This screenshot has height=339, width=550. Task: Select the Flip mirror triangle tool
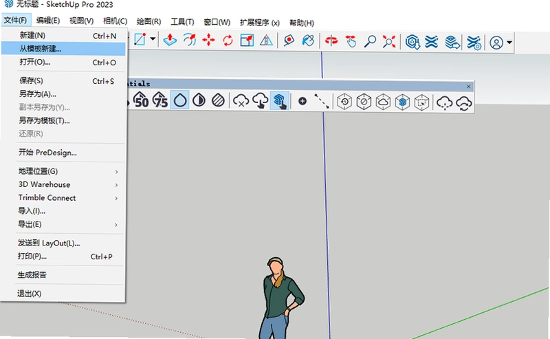266,41
